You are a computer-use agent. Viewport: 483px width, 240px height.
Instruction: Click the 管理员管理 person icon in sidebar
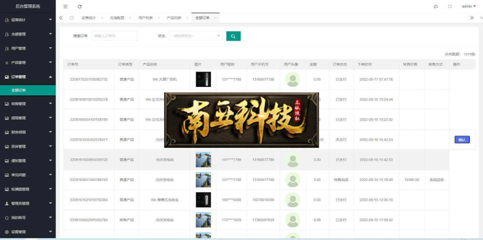point(7,204)
